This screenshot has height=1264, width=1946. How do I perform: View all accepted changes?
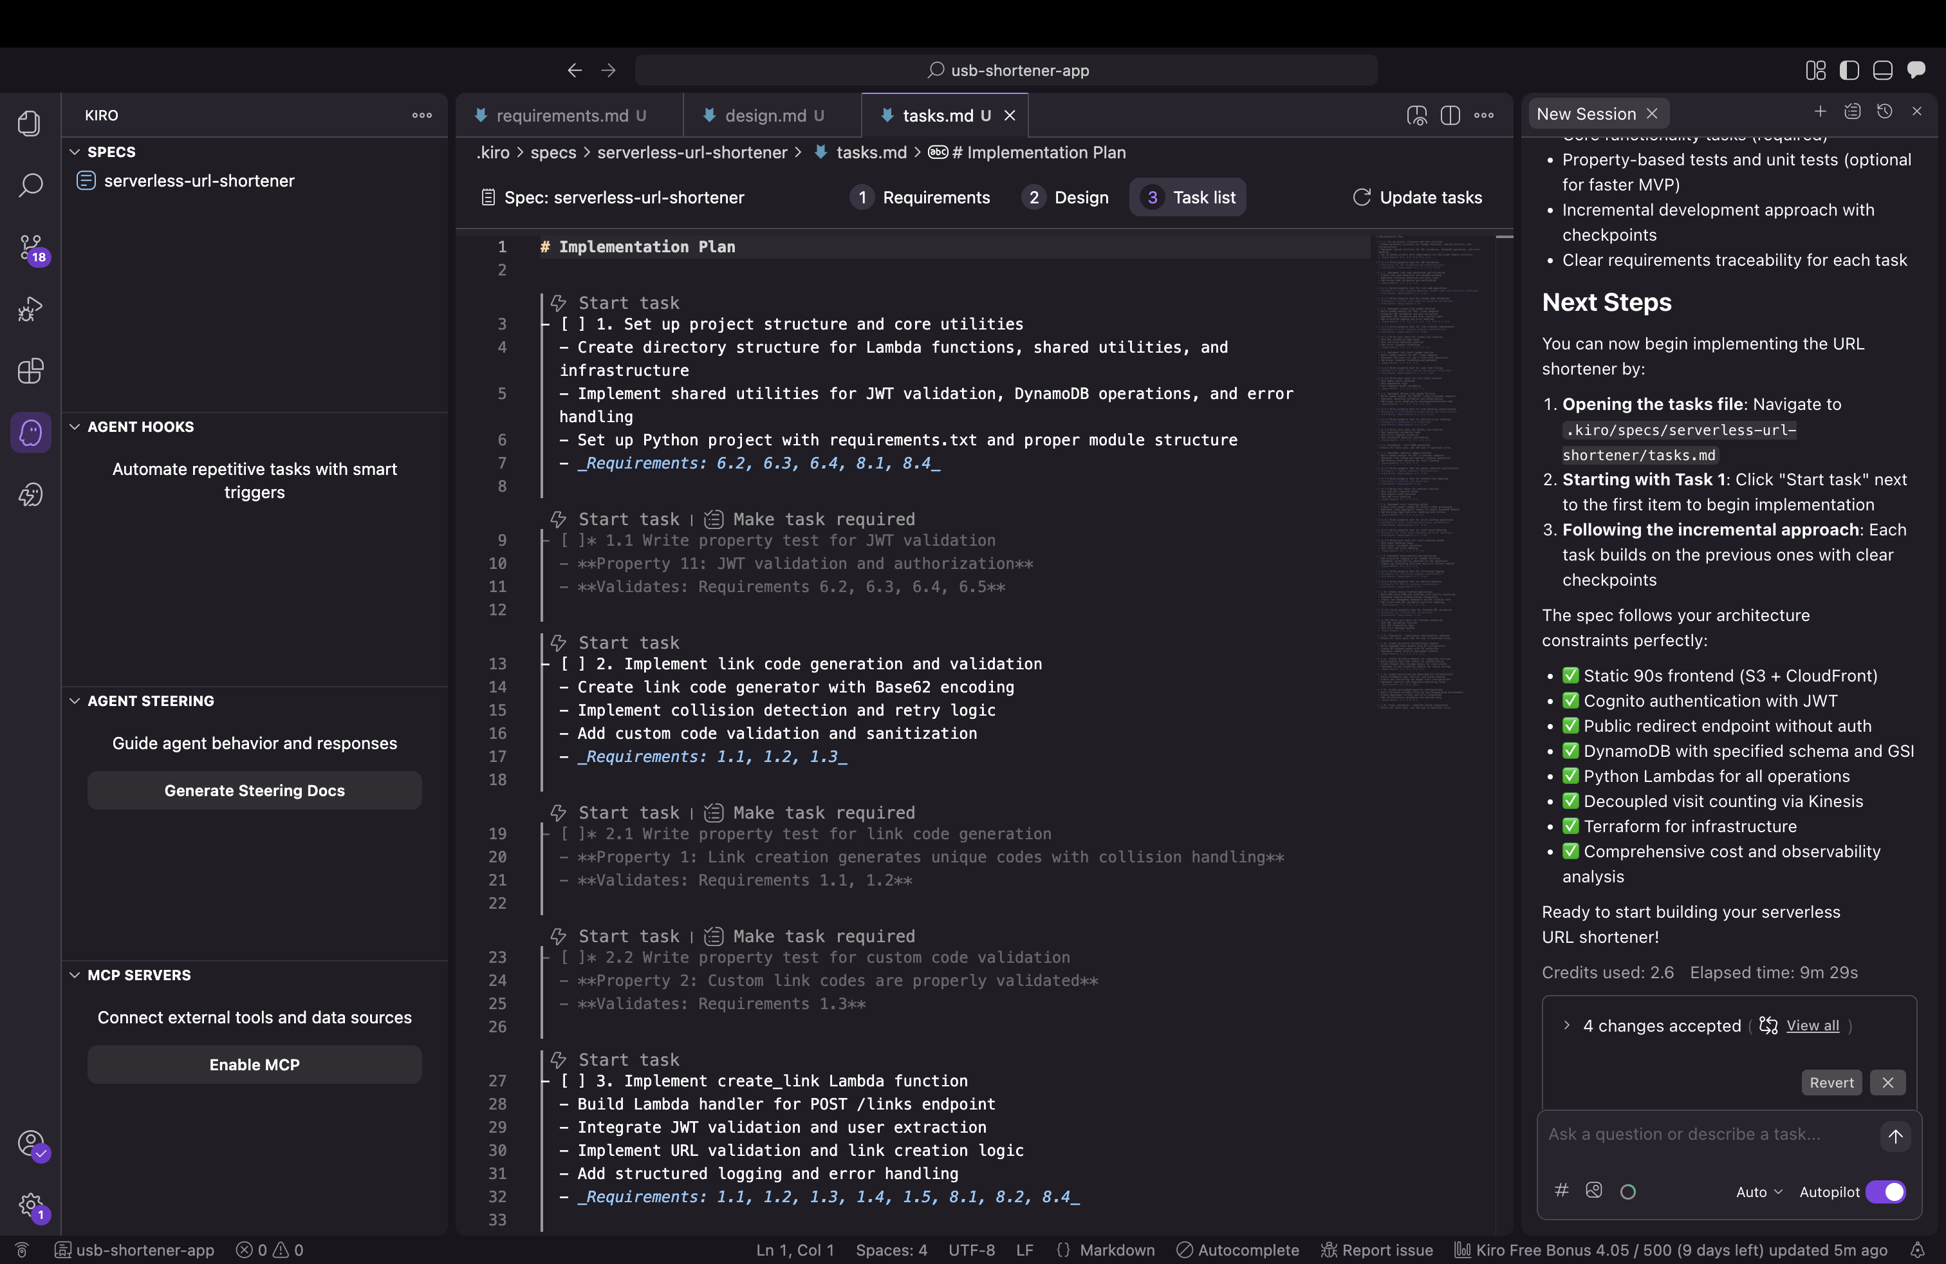(1813, 1026)
